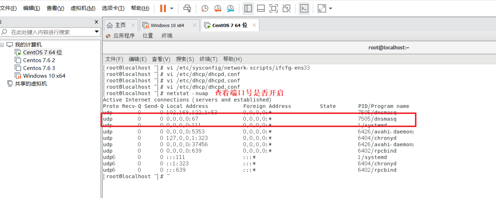This screenshot has width=496, height=198.
Task: Click the Foreign Address column header
Action: 267,106
